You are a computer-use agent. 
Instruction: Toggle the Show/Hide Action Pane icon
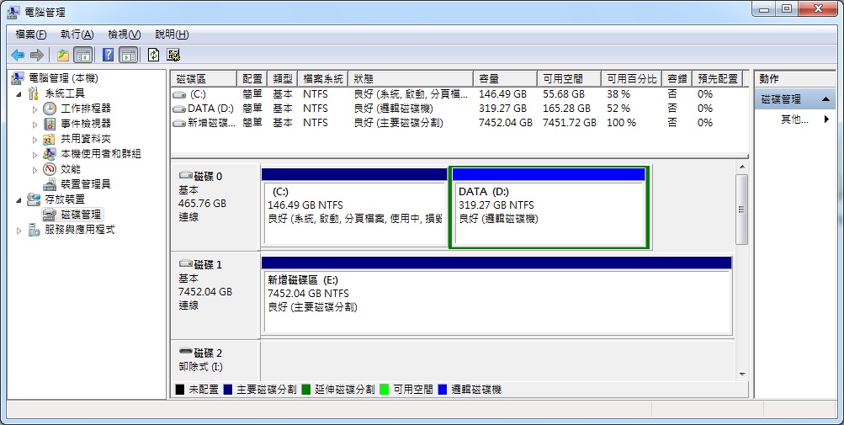click(x=128, y=55)
